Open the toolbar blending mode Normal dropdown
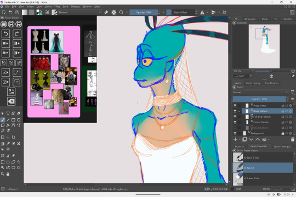Image resolution: width=296 pixels, height=197 pixels. tap(79, 13)
